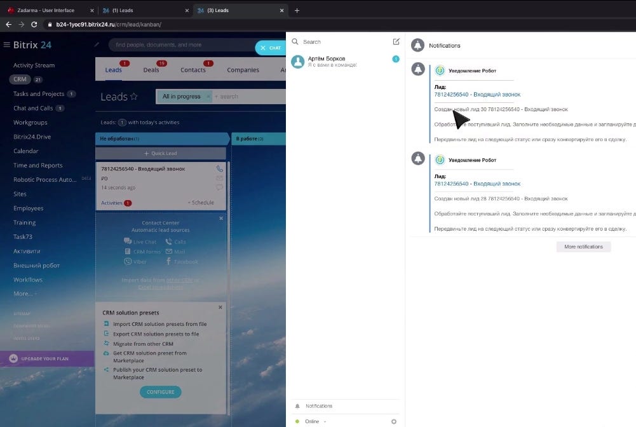Open Tasks and Projects
This screenshot has height=427, width=636.
(39, 94)
